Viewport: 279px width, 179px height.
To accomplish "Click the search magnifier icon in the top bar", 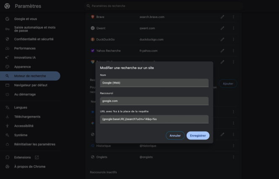I will click(88, 6).
